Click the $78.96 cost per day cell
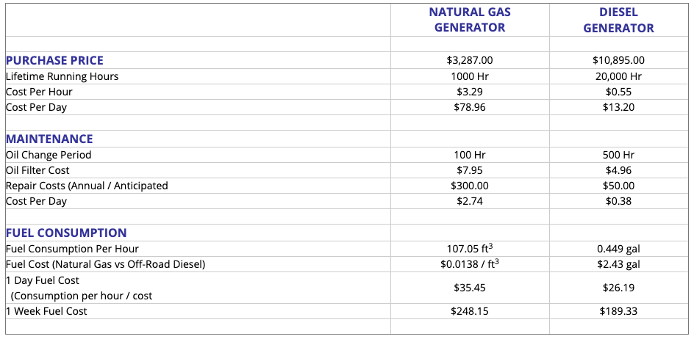 (470, 107)
